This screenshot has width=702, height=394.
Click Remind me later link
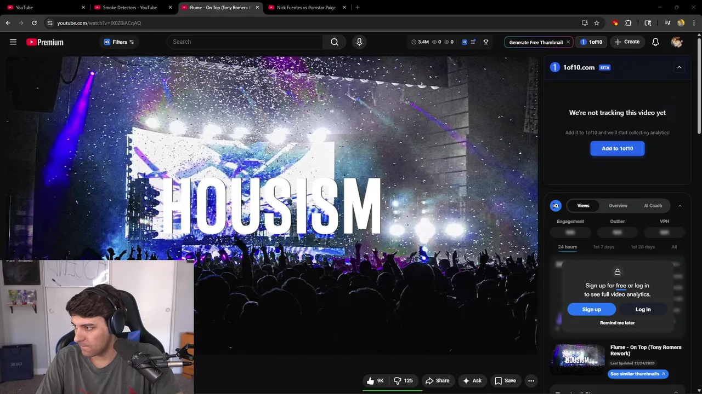tap(618, 323)
